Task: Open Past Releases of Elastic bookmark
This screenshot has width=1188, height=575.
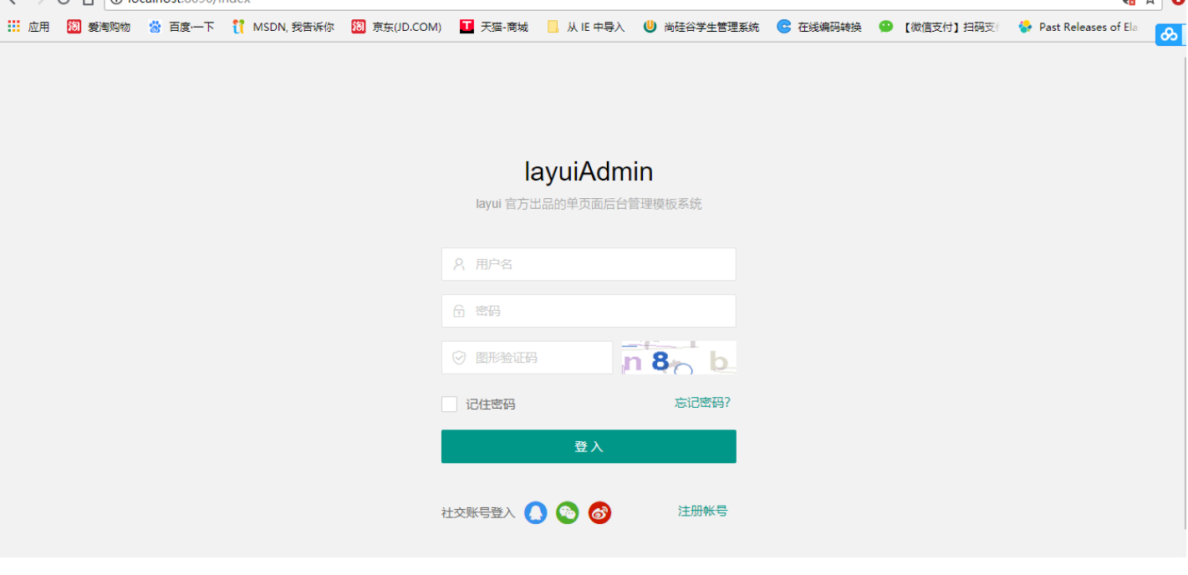Action: 1078,27
